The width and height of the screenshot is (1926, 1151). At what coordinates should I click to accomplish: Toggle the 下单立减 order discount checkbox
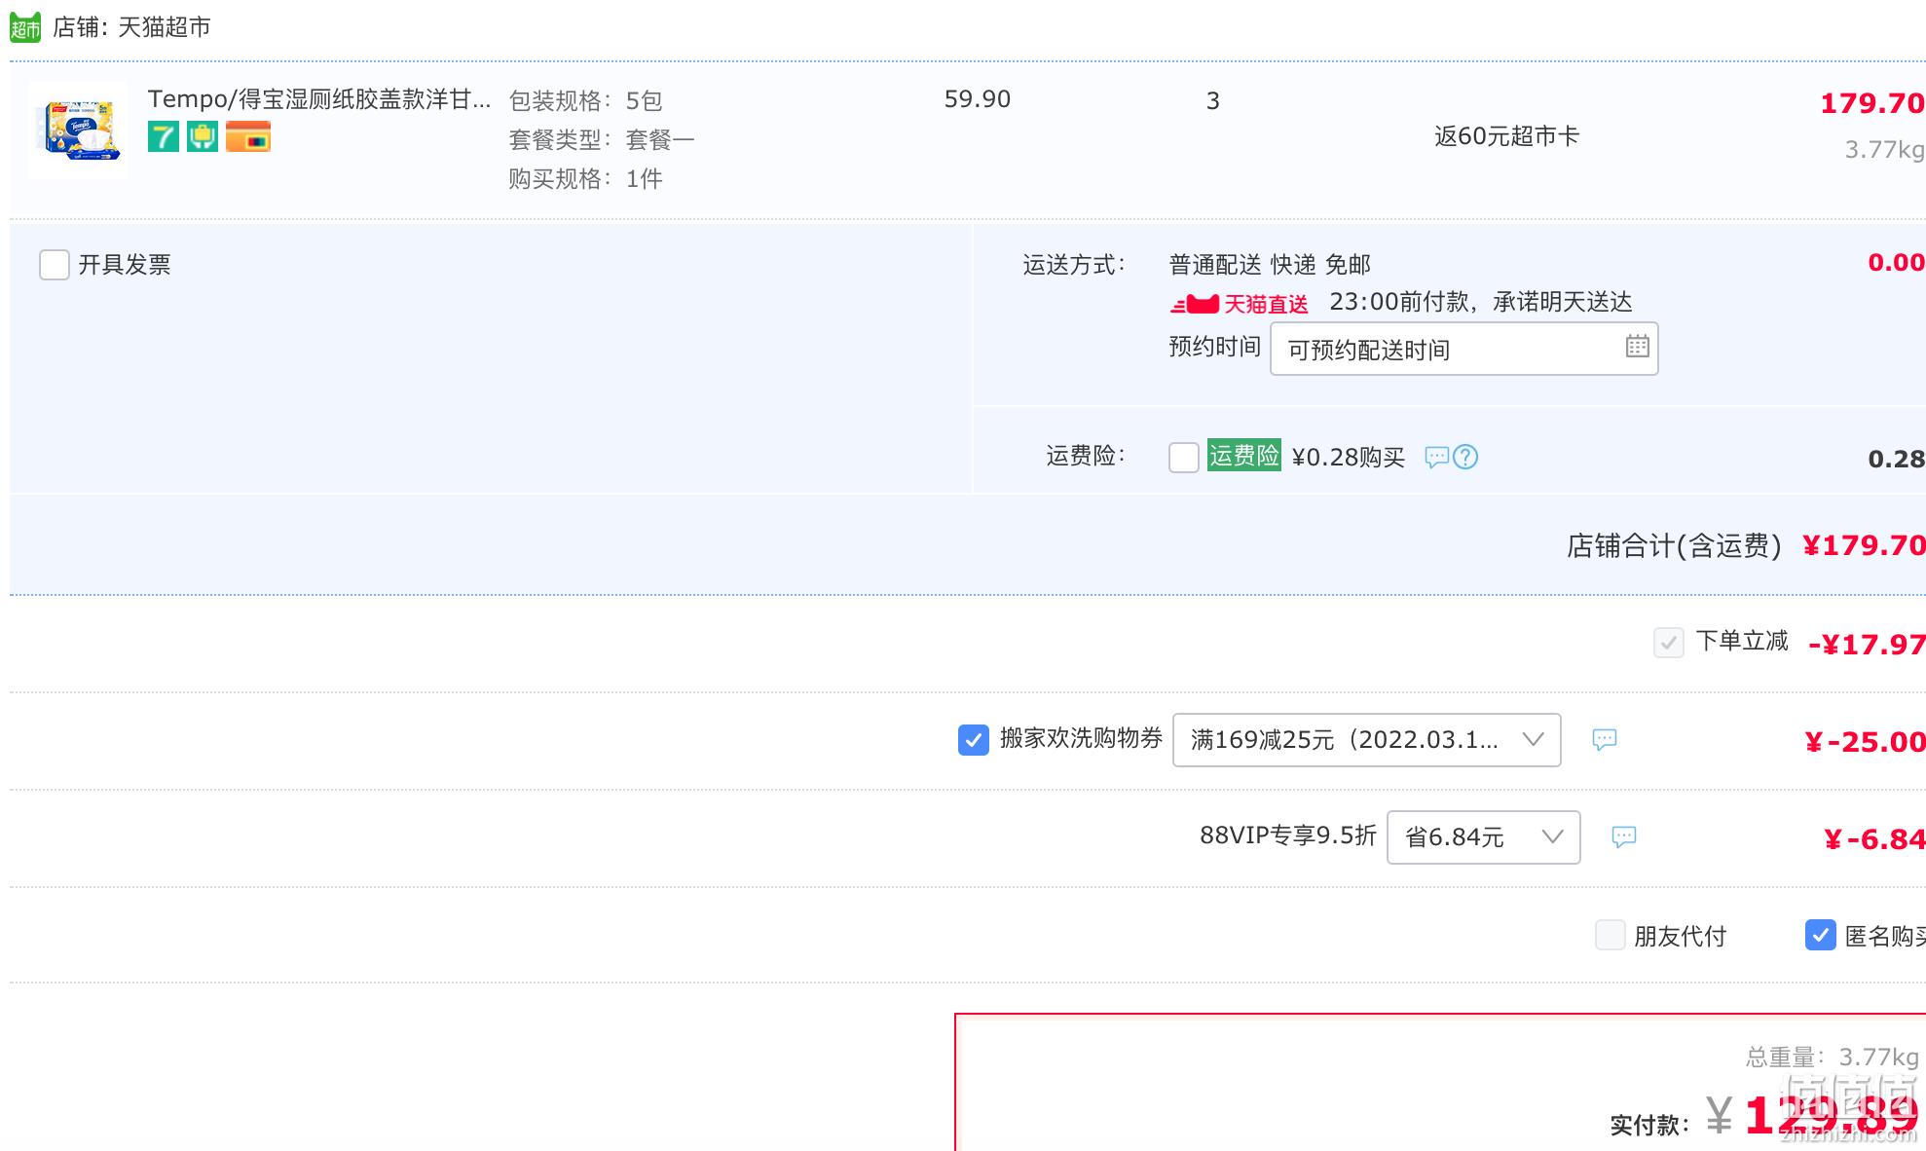1669,643
